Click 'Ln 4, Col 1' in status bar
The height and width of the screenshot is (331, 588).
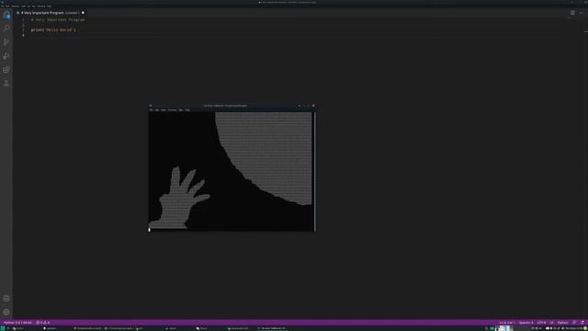coord(506,323)
